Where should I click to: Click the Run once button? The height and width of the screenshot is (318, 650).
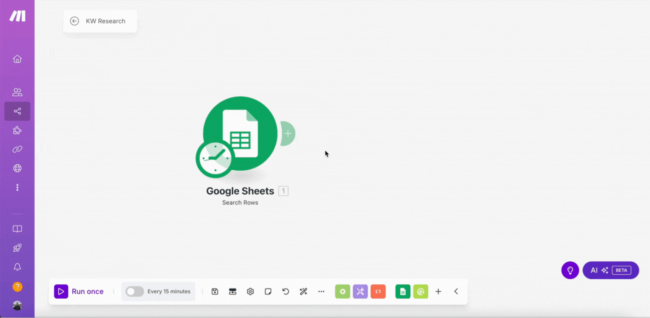tap(79, 291)
